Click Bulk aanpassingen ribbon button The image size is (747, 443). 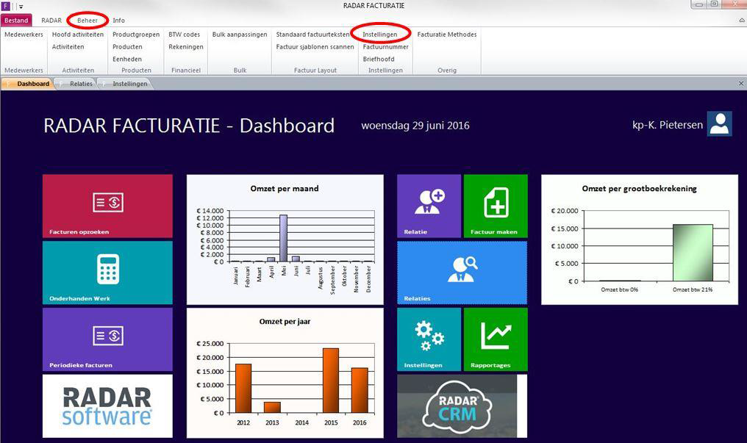(240, 35)
